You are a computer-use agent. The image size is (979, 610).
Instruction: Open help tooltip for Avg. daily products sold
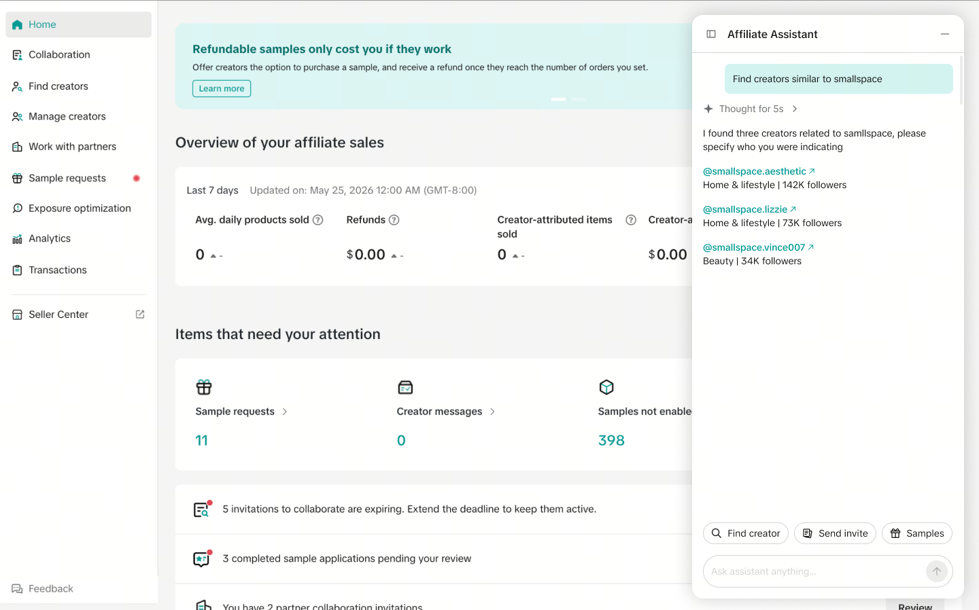[317, 220]
